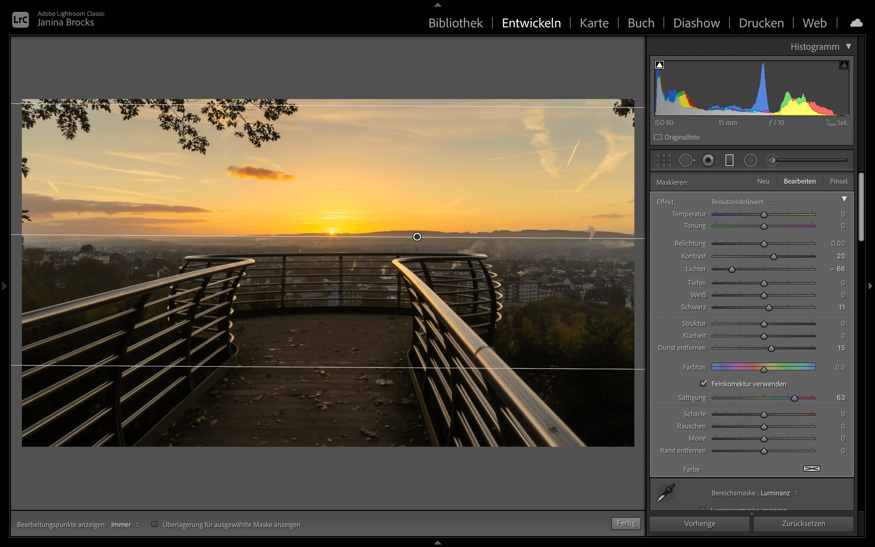Click the Tonung slider handle
The height and width of the screenshot is (547, 875).
tap(763, 226)
